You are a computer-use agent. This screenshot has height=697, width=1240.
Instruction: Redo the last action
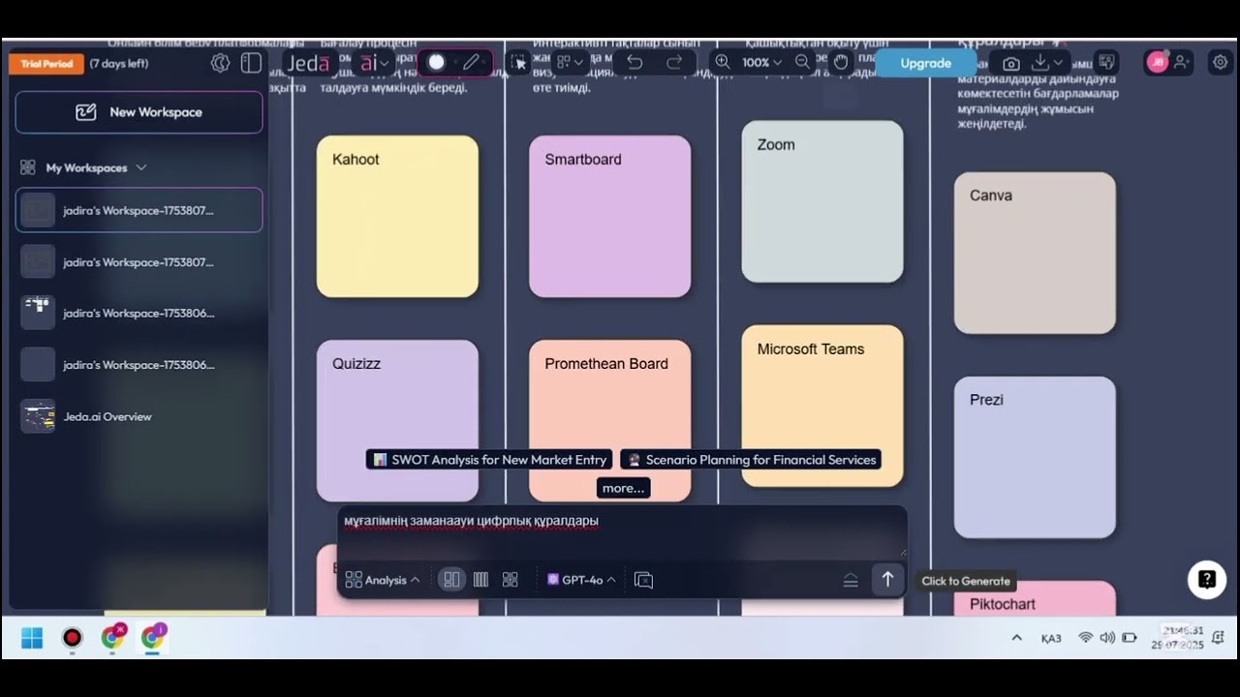(674, 63)
